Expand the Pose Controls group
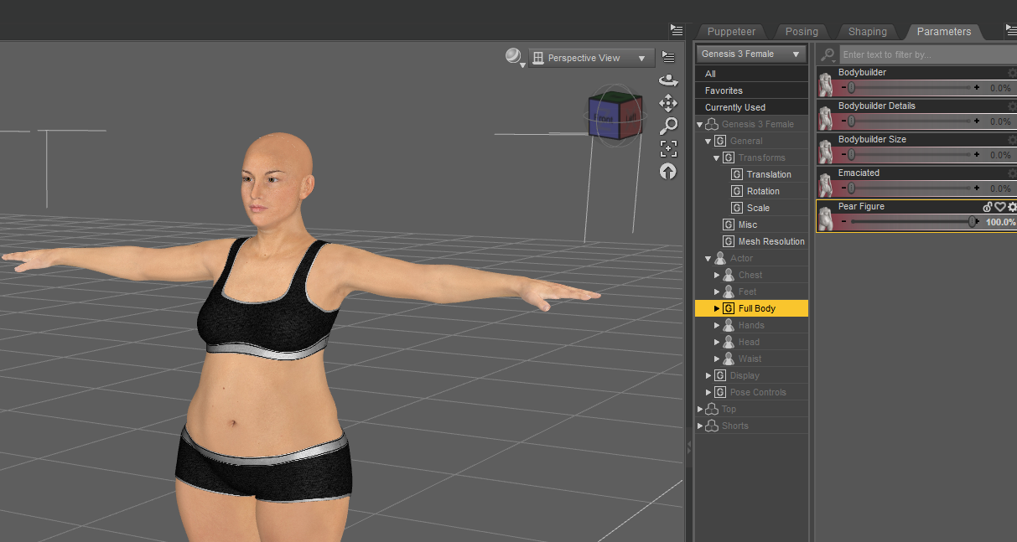The width and height of the screenshot is (1017, 542). 708,392
